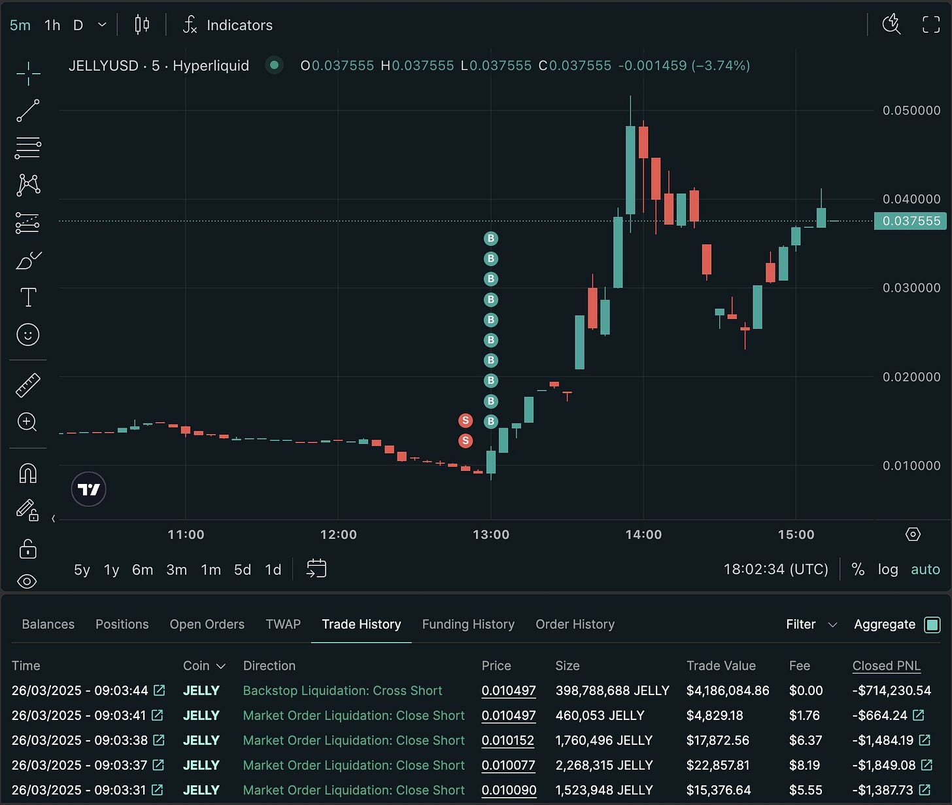
Task: Share PNL of -$664.24 trade
Action: [x=919, y=715]
